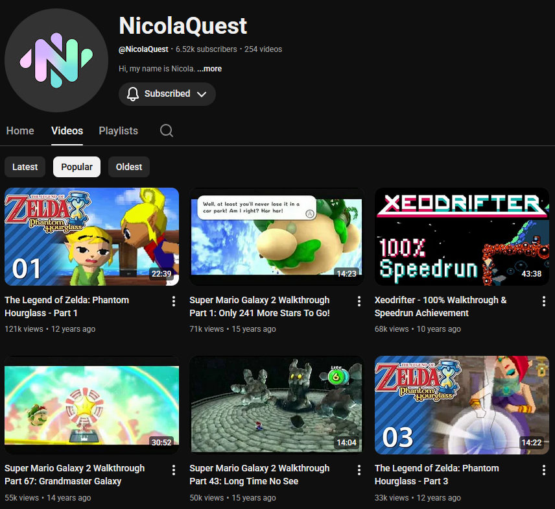Click title The Legend of Zelda: Phantom Hourglass - Part 1
555x509 pixels.
coord(67,306)
